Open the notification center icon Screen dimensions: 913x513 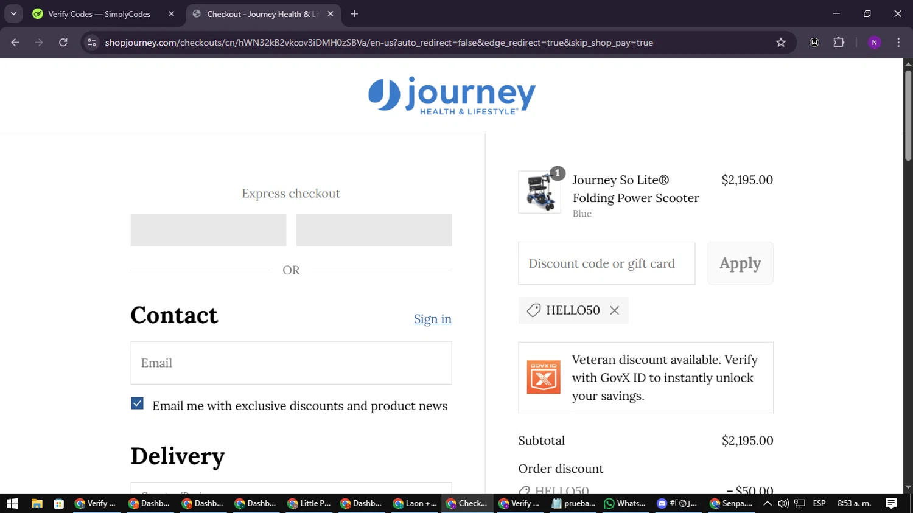891,503
